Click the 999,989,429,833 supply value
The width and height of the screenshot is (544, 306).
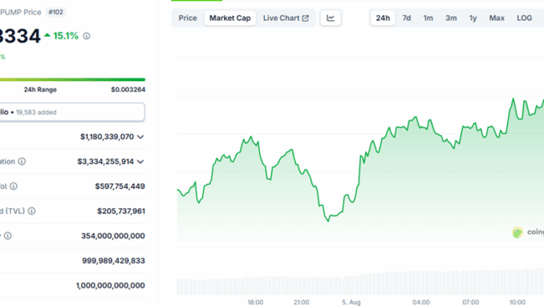113,261
